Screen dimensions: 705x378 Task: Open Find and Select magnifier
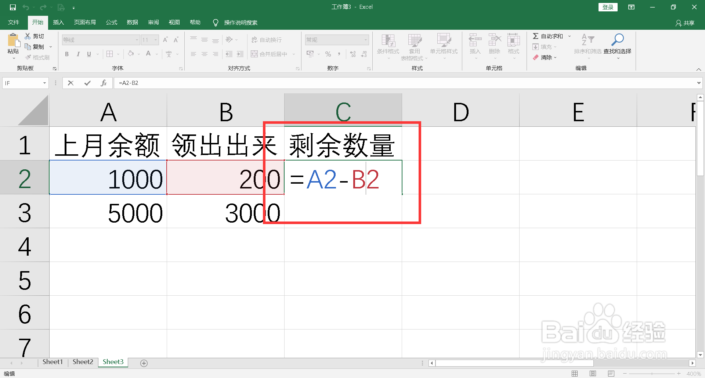(x=617, y=40)
